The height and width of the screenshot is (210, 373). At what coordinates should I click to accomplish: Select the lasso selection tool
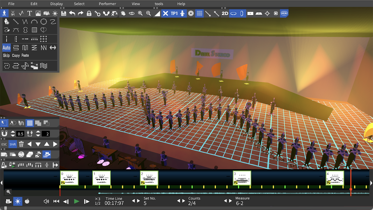(x=13, y=123)
